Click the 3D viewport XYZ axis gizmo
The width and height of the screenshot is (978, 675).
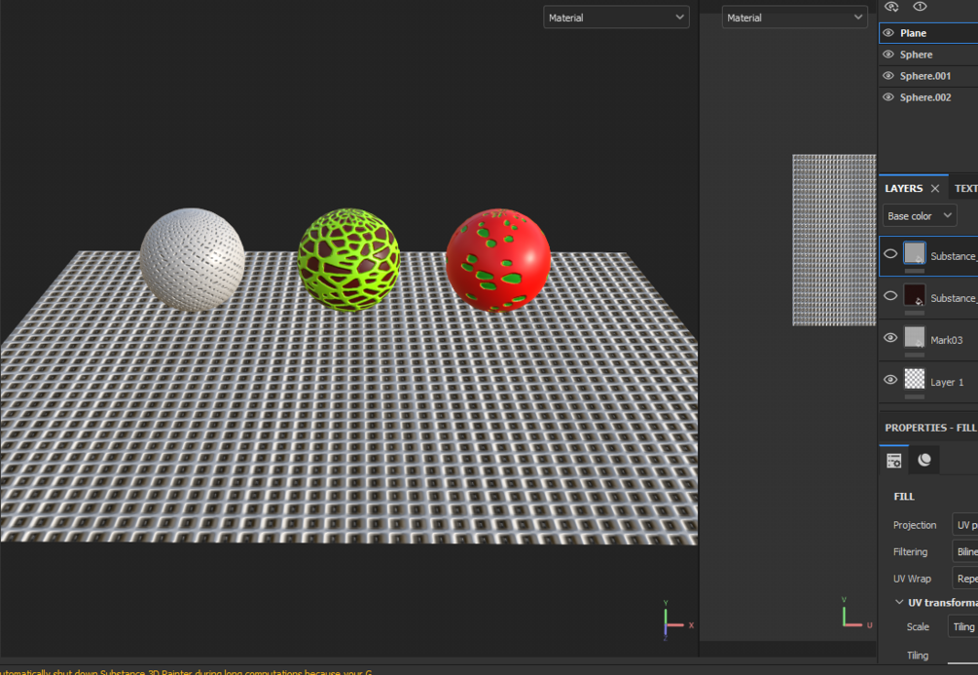pos(675,620)
